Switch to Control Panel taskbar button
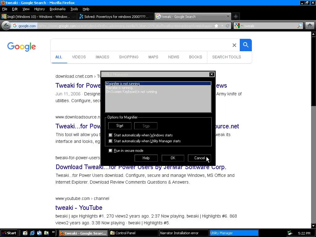Screen dimensions: 316x237 pyautogui.click(x=134, y=233)
